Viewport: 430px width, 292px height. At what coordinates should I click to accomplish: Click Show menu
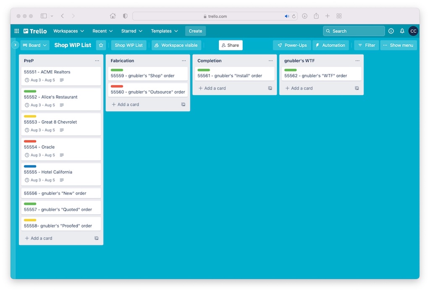[399, 45]
